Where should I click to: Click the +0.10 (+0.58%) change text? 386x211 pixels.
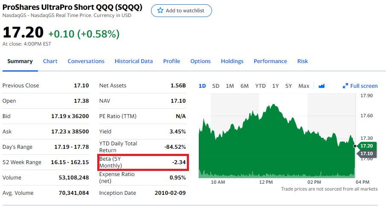pyautogui.click(x=84, y=34)
